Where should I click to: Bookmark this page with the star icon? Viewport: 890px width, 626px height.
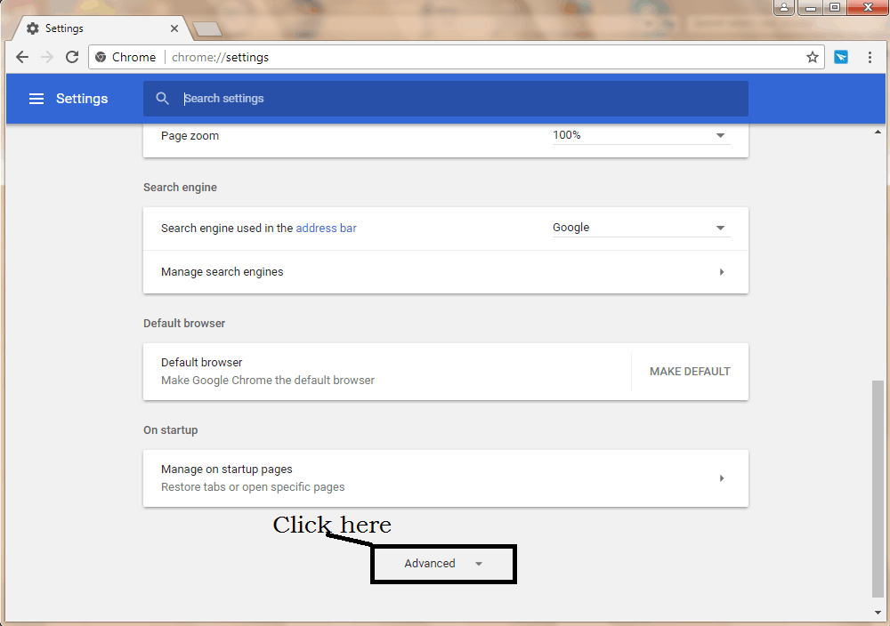coord(813,57)
